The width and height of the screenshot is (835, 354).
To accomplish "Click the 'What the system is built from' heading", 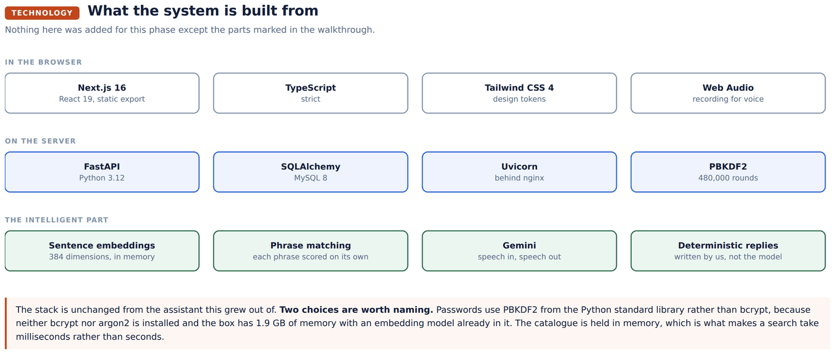I will click(x=203, y=11).
